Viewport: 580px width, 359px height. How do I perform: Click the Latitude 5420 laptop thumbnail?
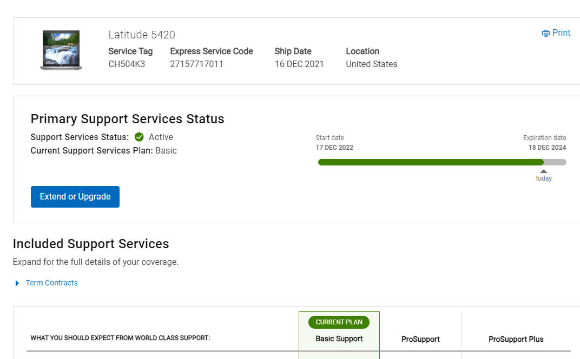coord(61,50)
